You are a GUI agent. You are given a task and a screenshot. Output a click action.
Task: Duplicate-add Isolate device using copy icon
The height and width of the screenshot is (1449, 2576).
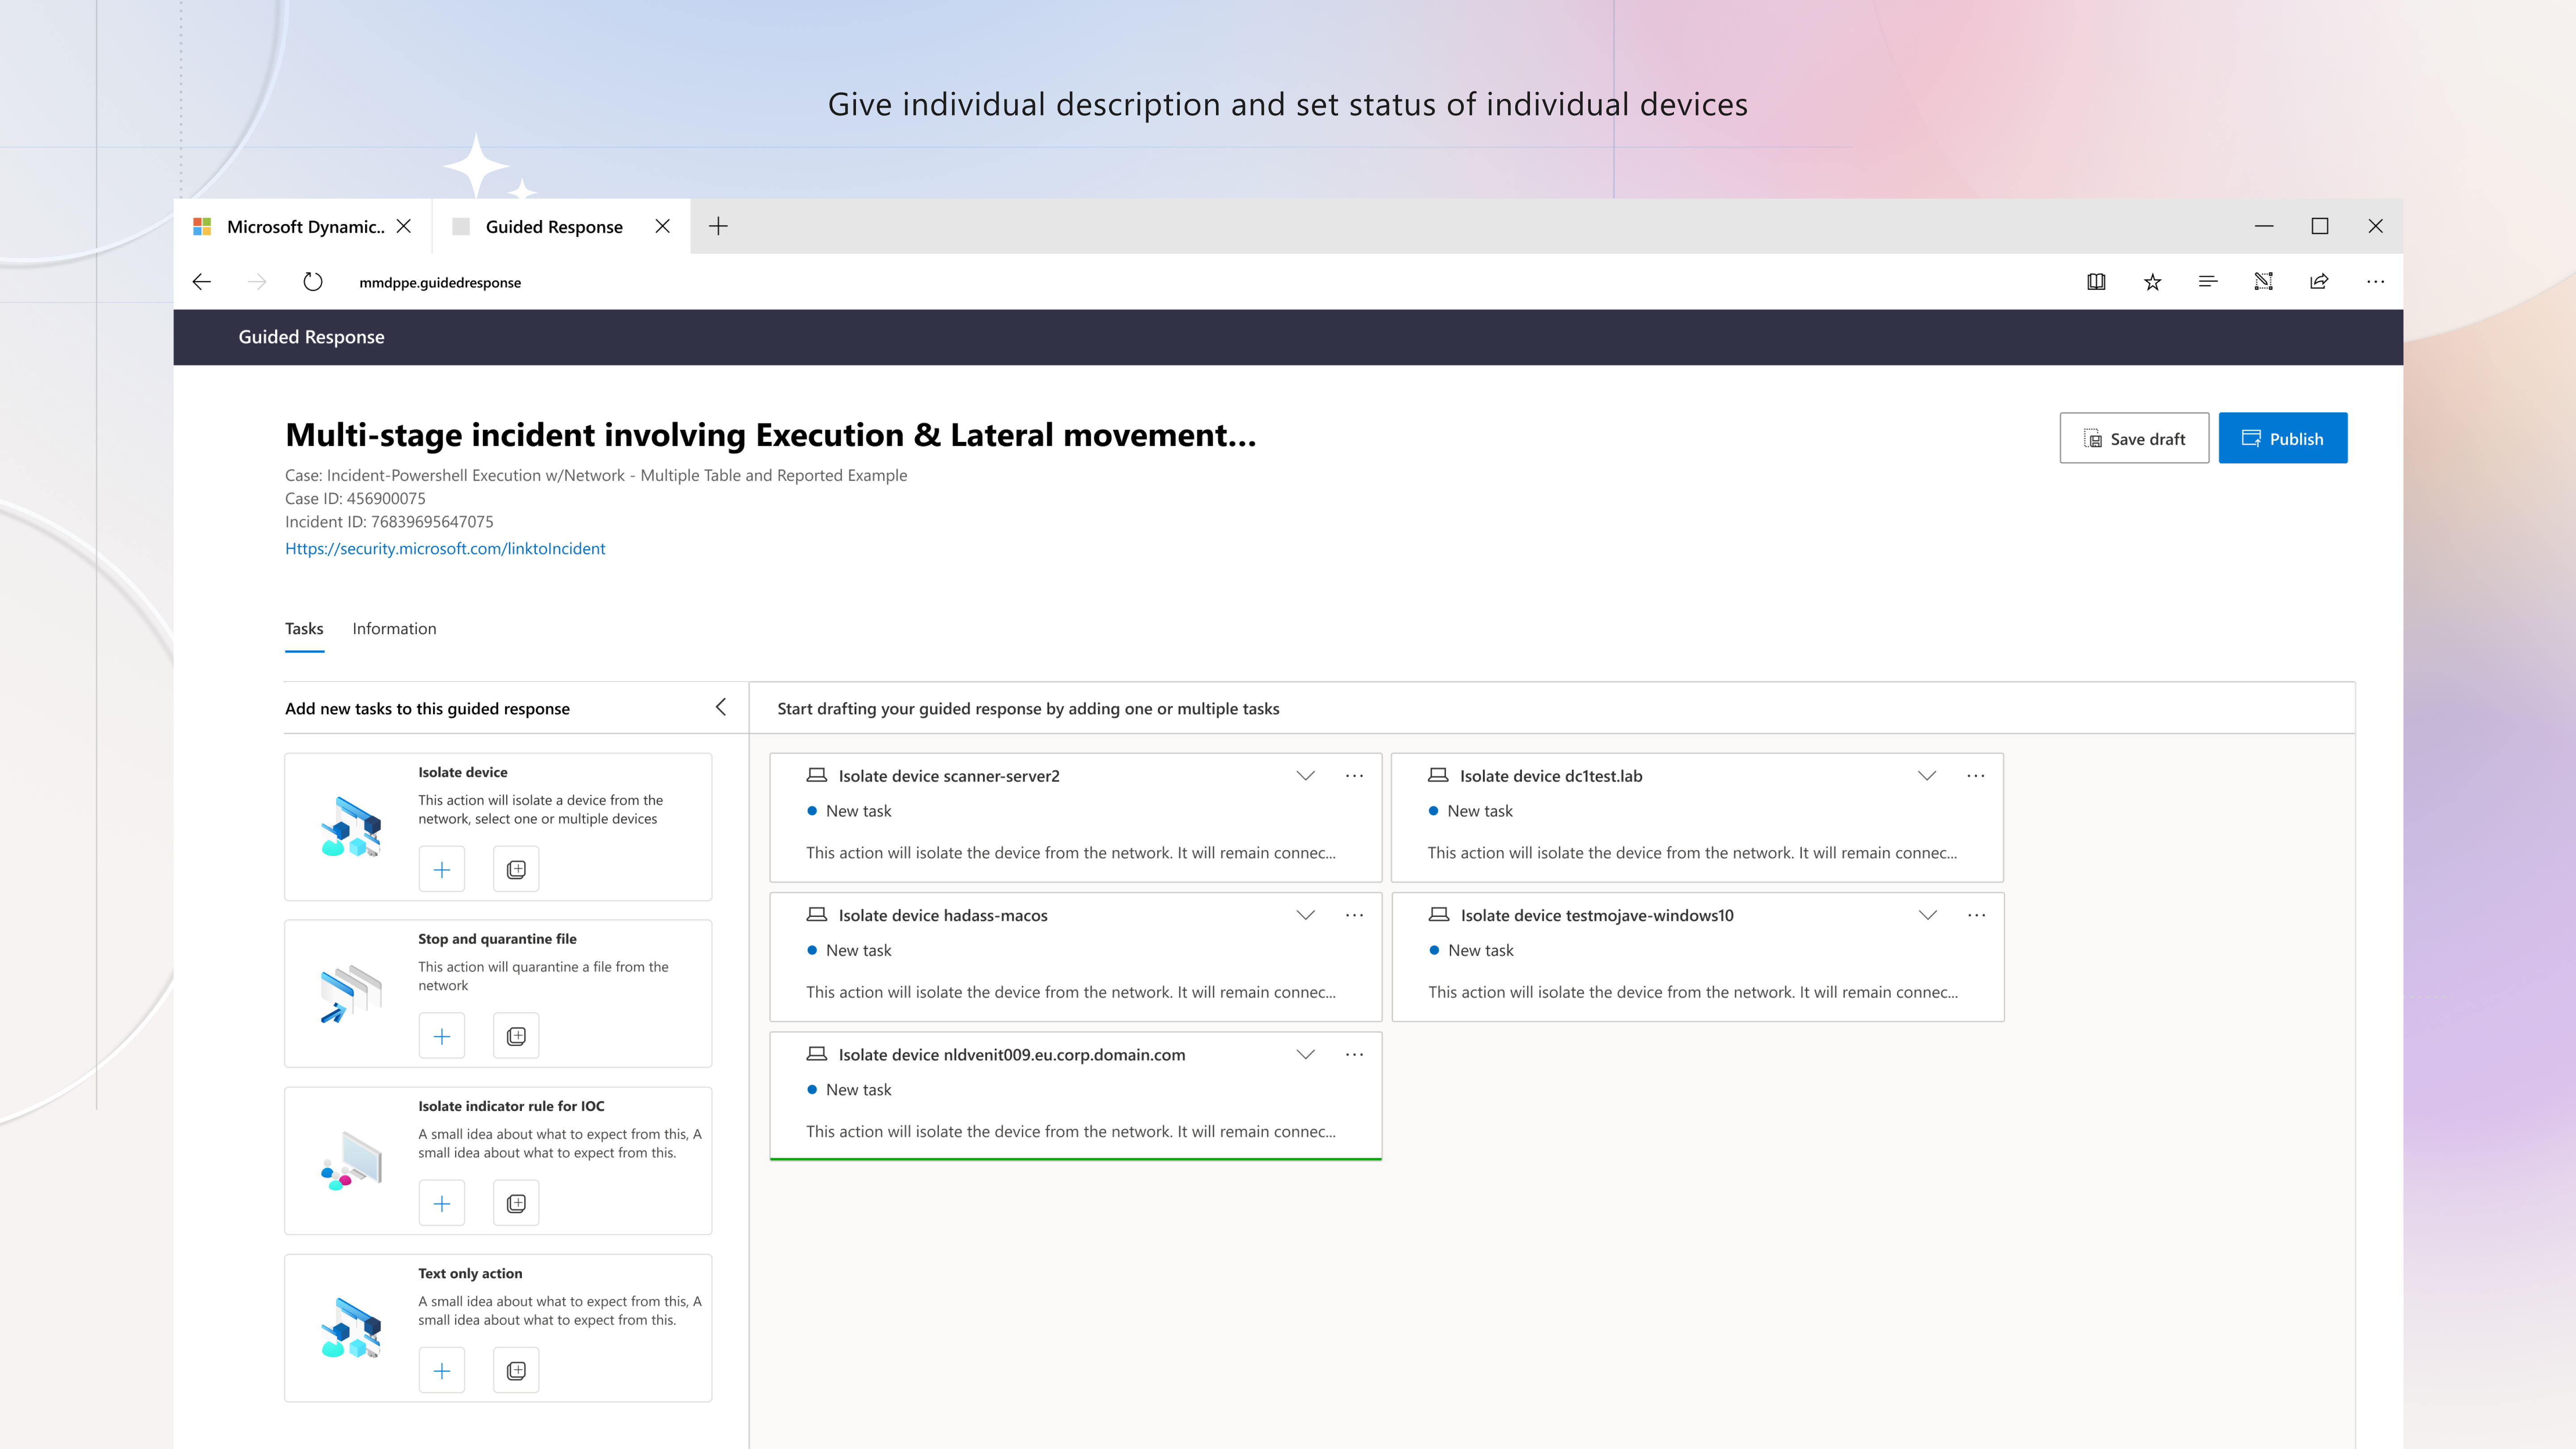pos(516,869)
